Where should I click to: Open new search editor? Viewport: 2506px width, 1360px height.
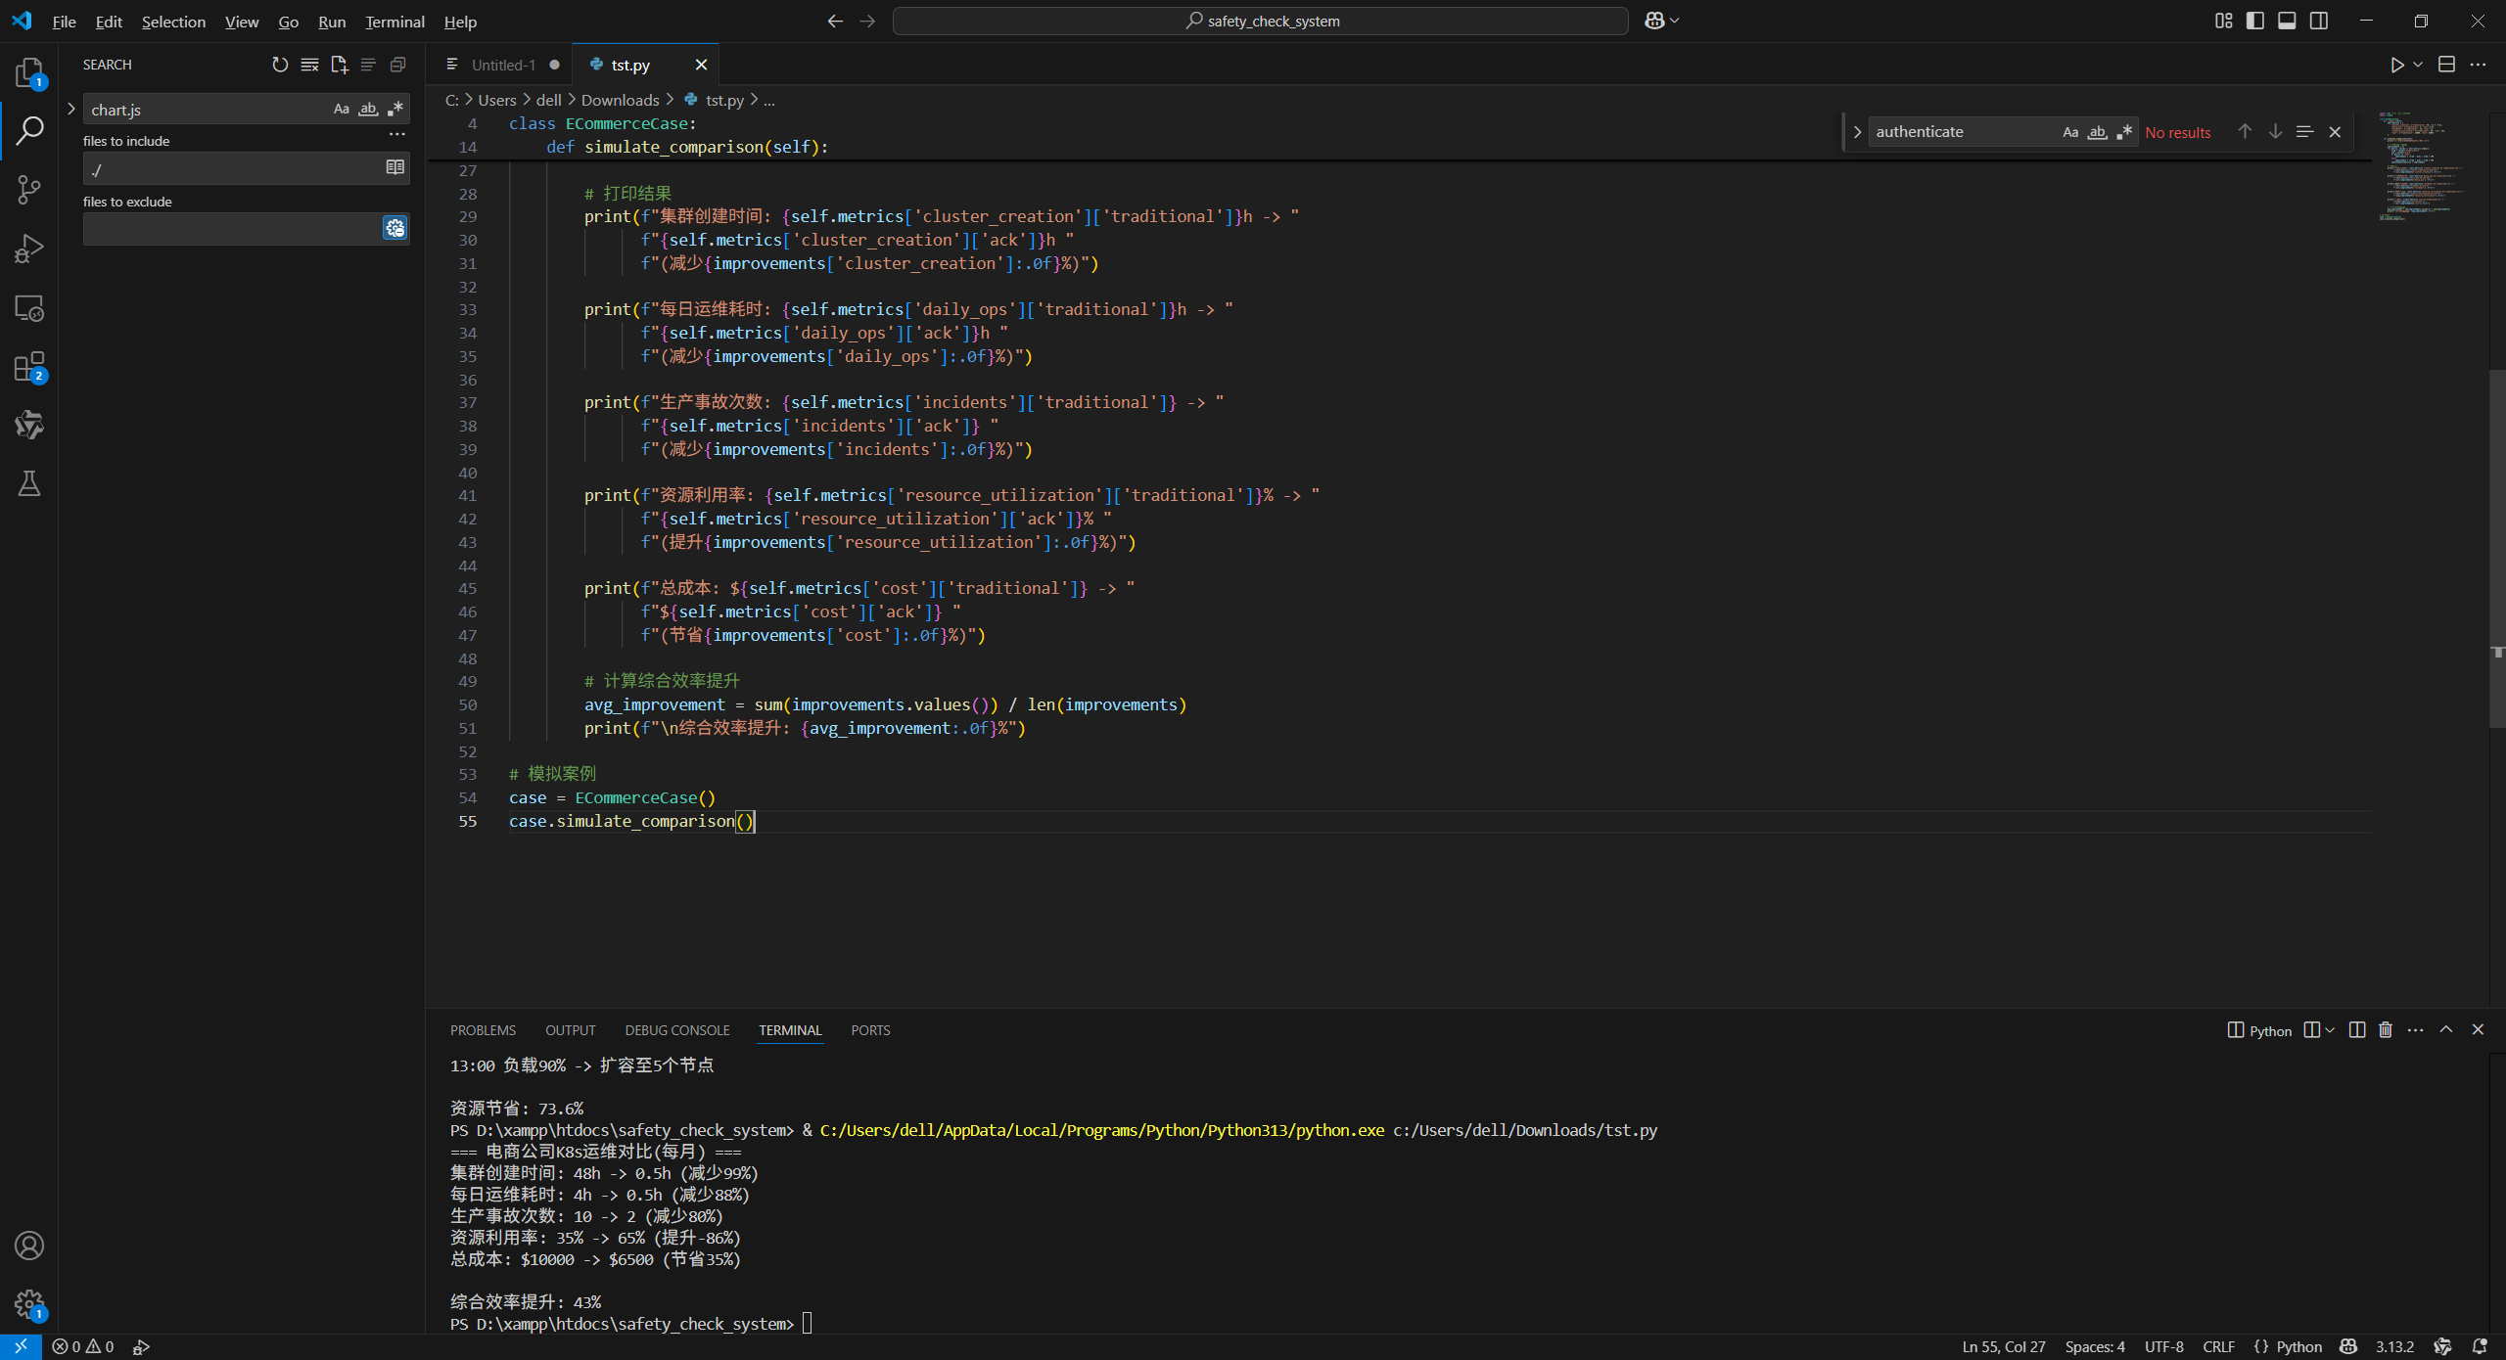(339, 65)
